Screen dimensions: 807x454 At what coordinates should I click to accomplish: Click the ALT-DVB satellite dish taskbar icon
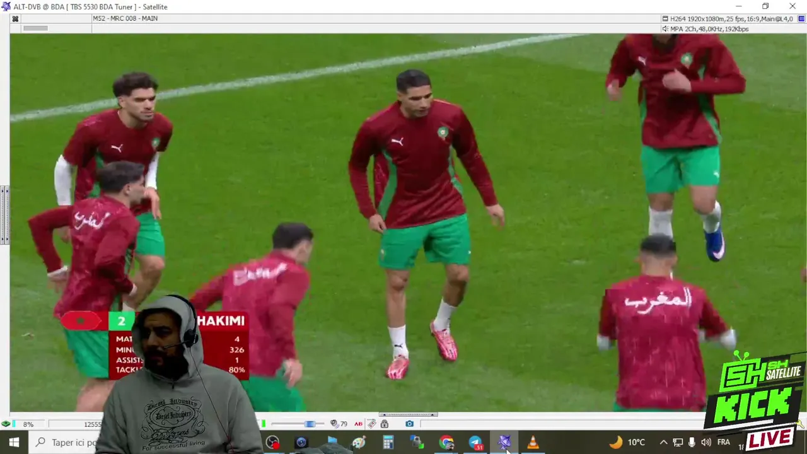point(504,443)
